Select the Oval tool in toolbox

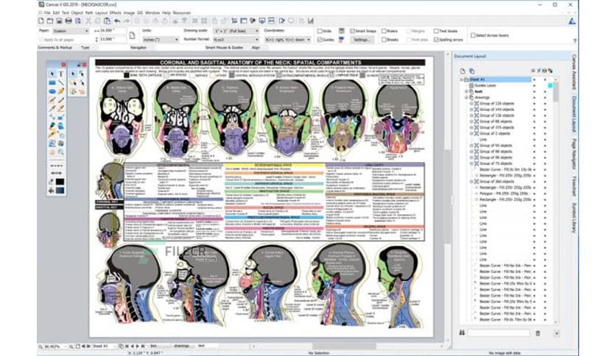(52, 91)
